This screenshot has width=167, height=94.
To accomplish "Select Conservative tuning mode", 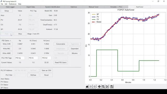I will point(61,44).
